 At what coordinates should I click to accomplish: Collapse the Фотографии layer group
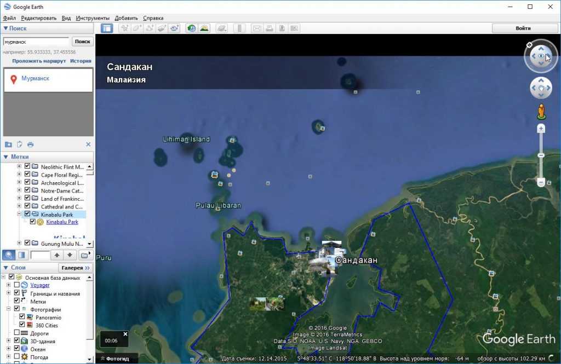(9, 309)
